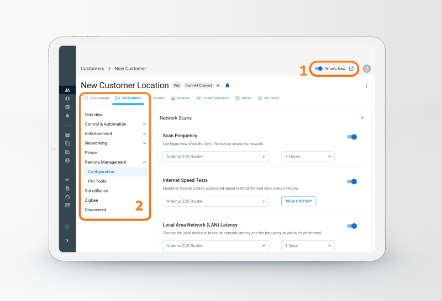Toggle the LAN Latency switch
This screenshot has height=301, width=442.
pyautogui.click(x=352, y=226)
